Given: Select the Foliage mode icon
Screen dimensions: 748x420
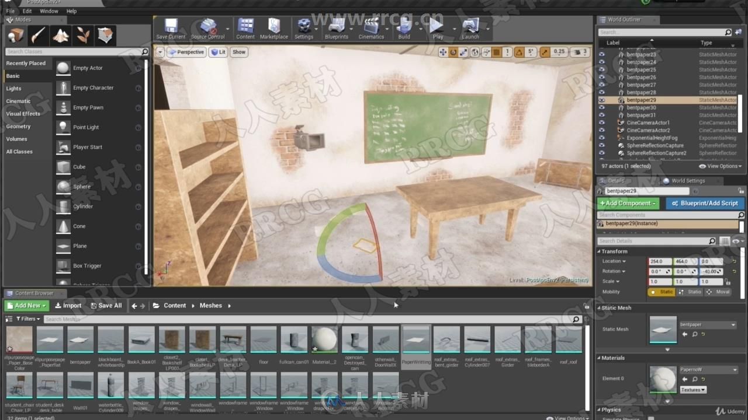Looking at the screenshot, I should [x=82, y=36].
